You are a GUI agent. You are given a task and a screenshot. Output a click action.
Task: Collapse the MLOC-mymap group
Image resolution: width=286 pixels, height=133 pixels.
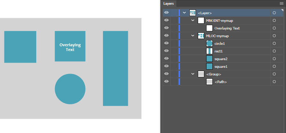point(193,36)
